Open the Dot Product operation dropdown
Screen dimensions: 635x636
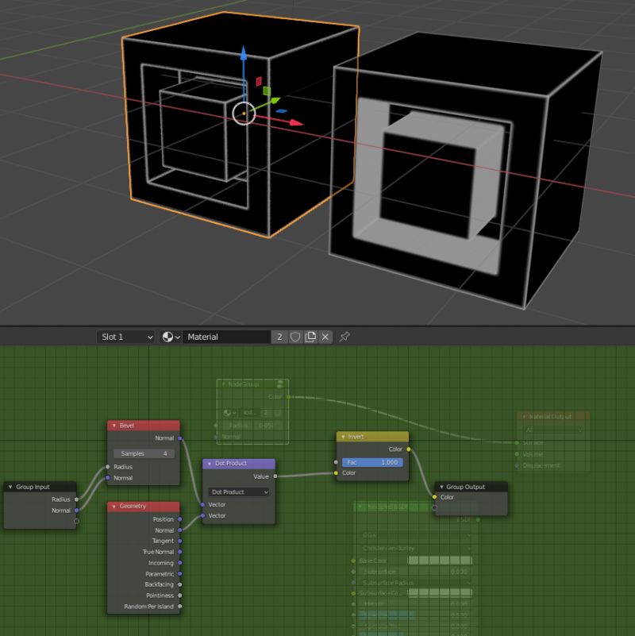click(239, 492)
